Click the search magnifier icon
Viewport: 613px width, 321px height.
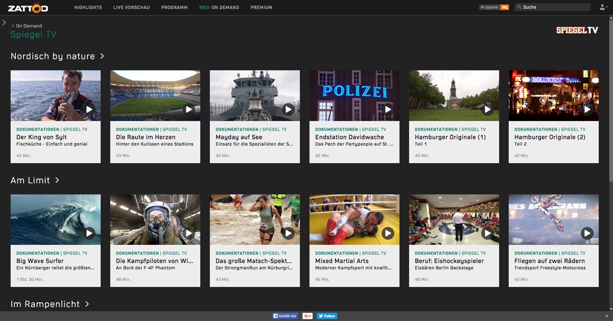pos(519,7)
